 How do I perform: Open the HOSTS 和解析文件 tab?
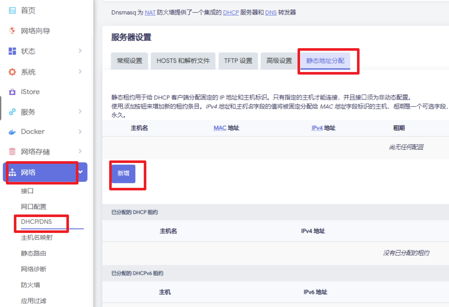(x=183, y=61)
